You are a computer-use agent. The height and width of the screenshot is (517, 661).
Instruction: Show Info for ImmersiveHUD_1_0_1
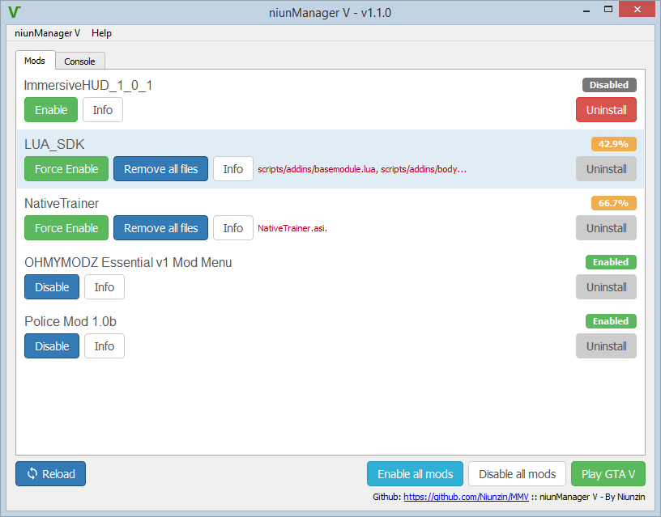[x=103, y=110]
